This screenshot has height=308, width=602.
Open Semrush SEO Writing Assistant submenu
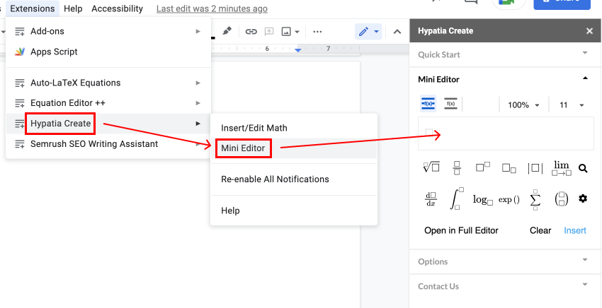pyautogui.click(x=108, y=144)
